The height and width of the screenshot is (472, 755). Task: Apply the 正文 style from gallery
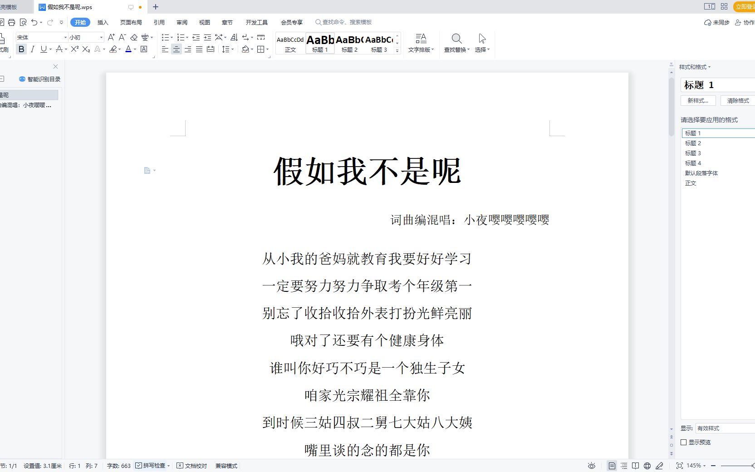(x=290, y=44)
